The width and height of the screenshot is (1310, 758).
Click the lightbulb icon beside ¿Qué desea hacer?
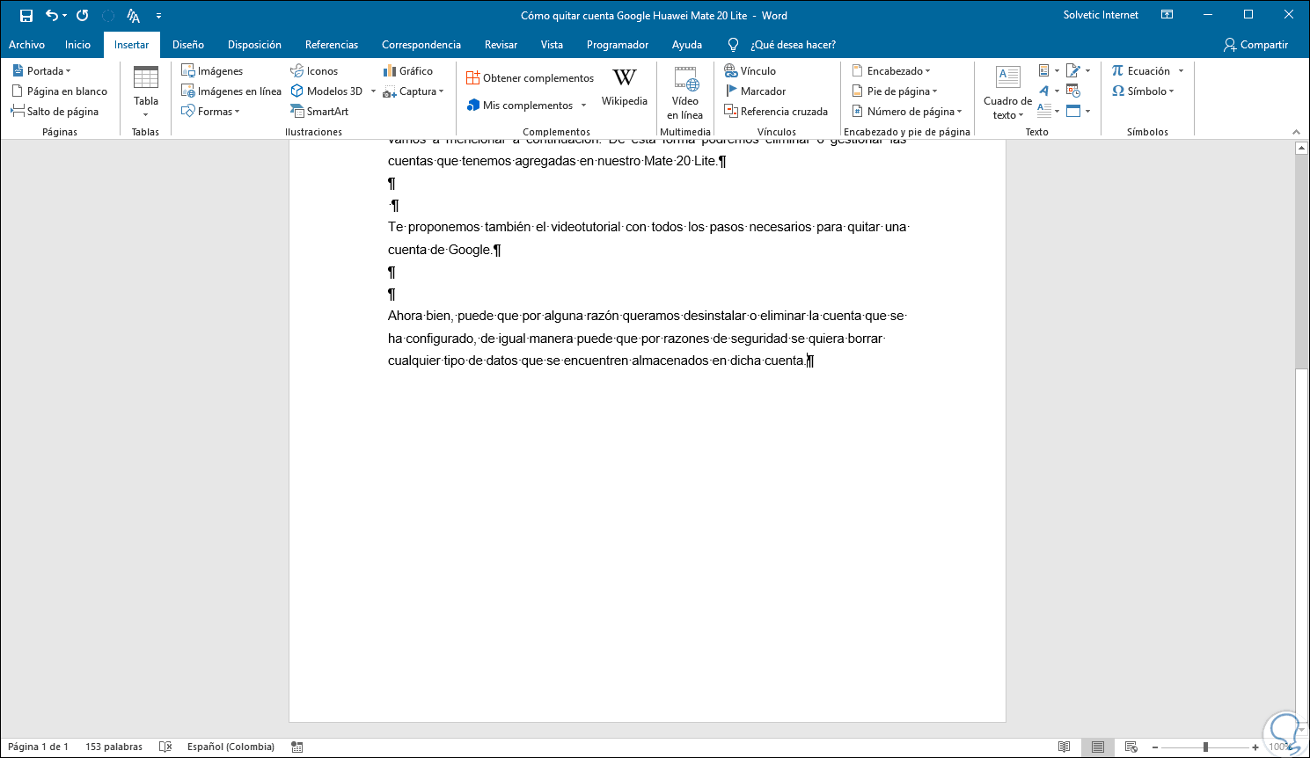click(x=733, y=45)
